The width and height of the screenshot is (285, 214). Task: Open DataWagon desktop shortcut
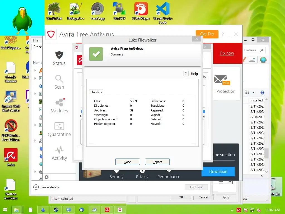(11, 43)
